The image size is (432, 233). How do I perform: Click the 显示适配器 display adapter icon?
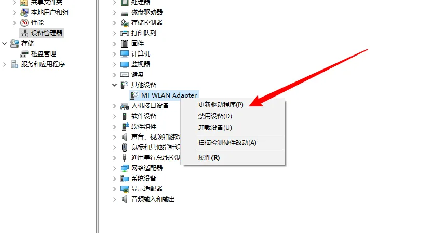click(x=125, y=189)
